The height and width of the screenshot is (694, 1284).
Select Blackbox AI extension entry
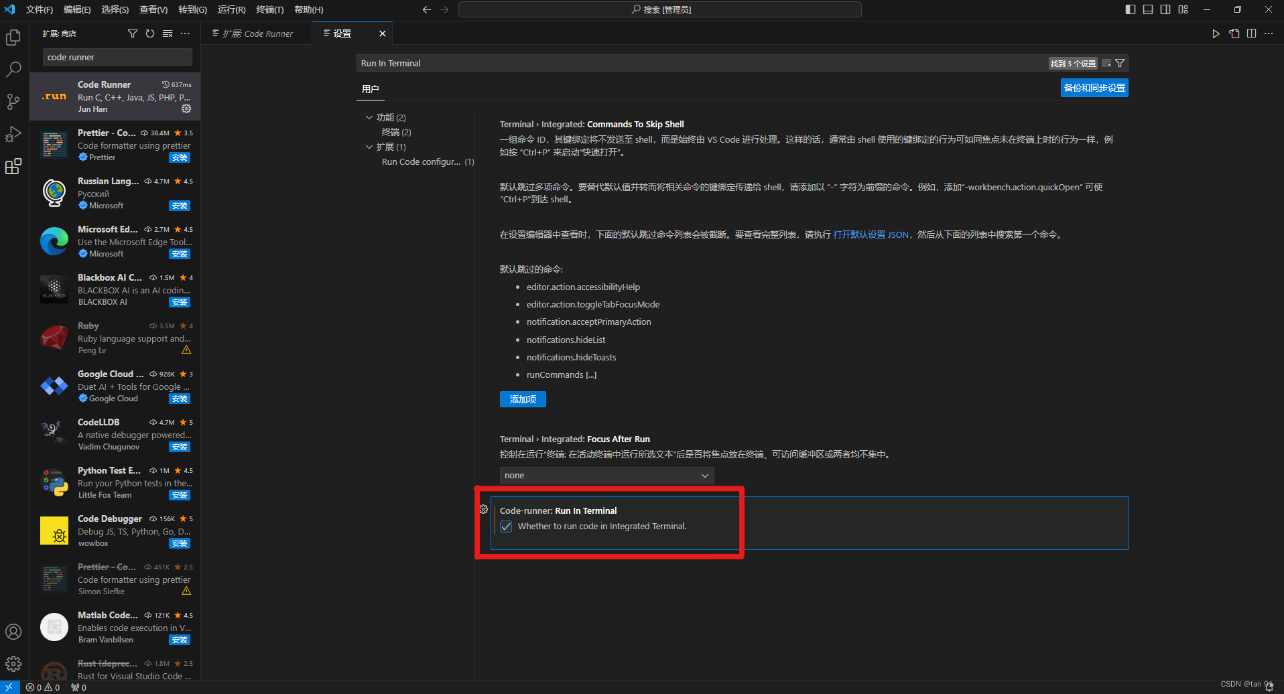115,289
